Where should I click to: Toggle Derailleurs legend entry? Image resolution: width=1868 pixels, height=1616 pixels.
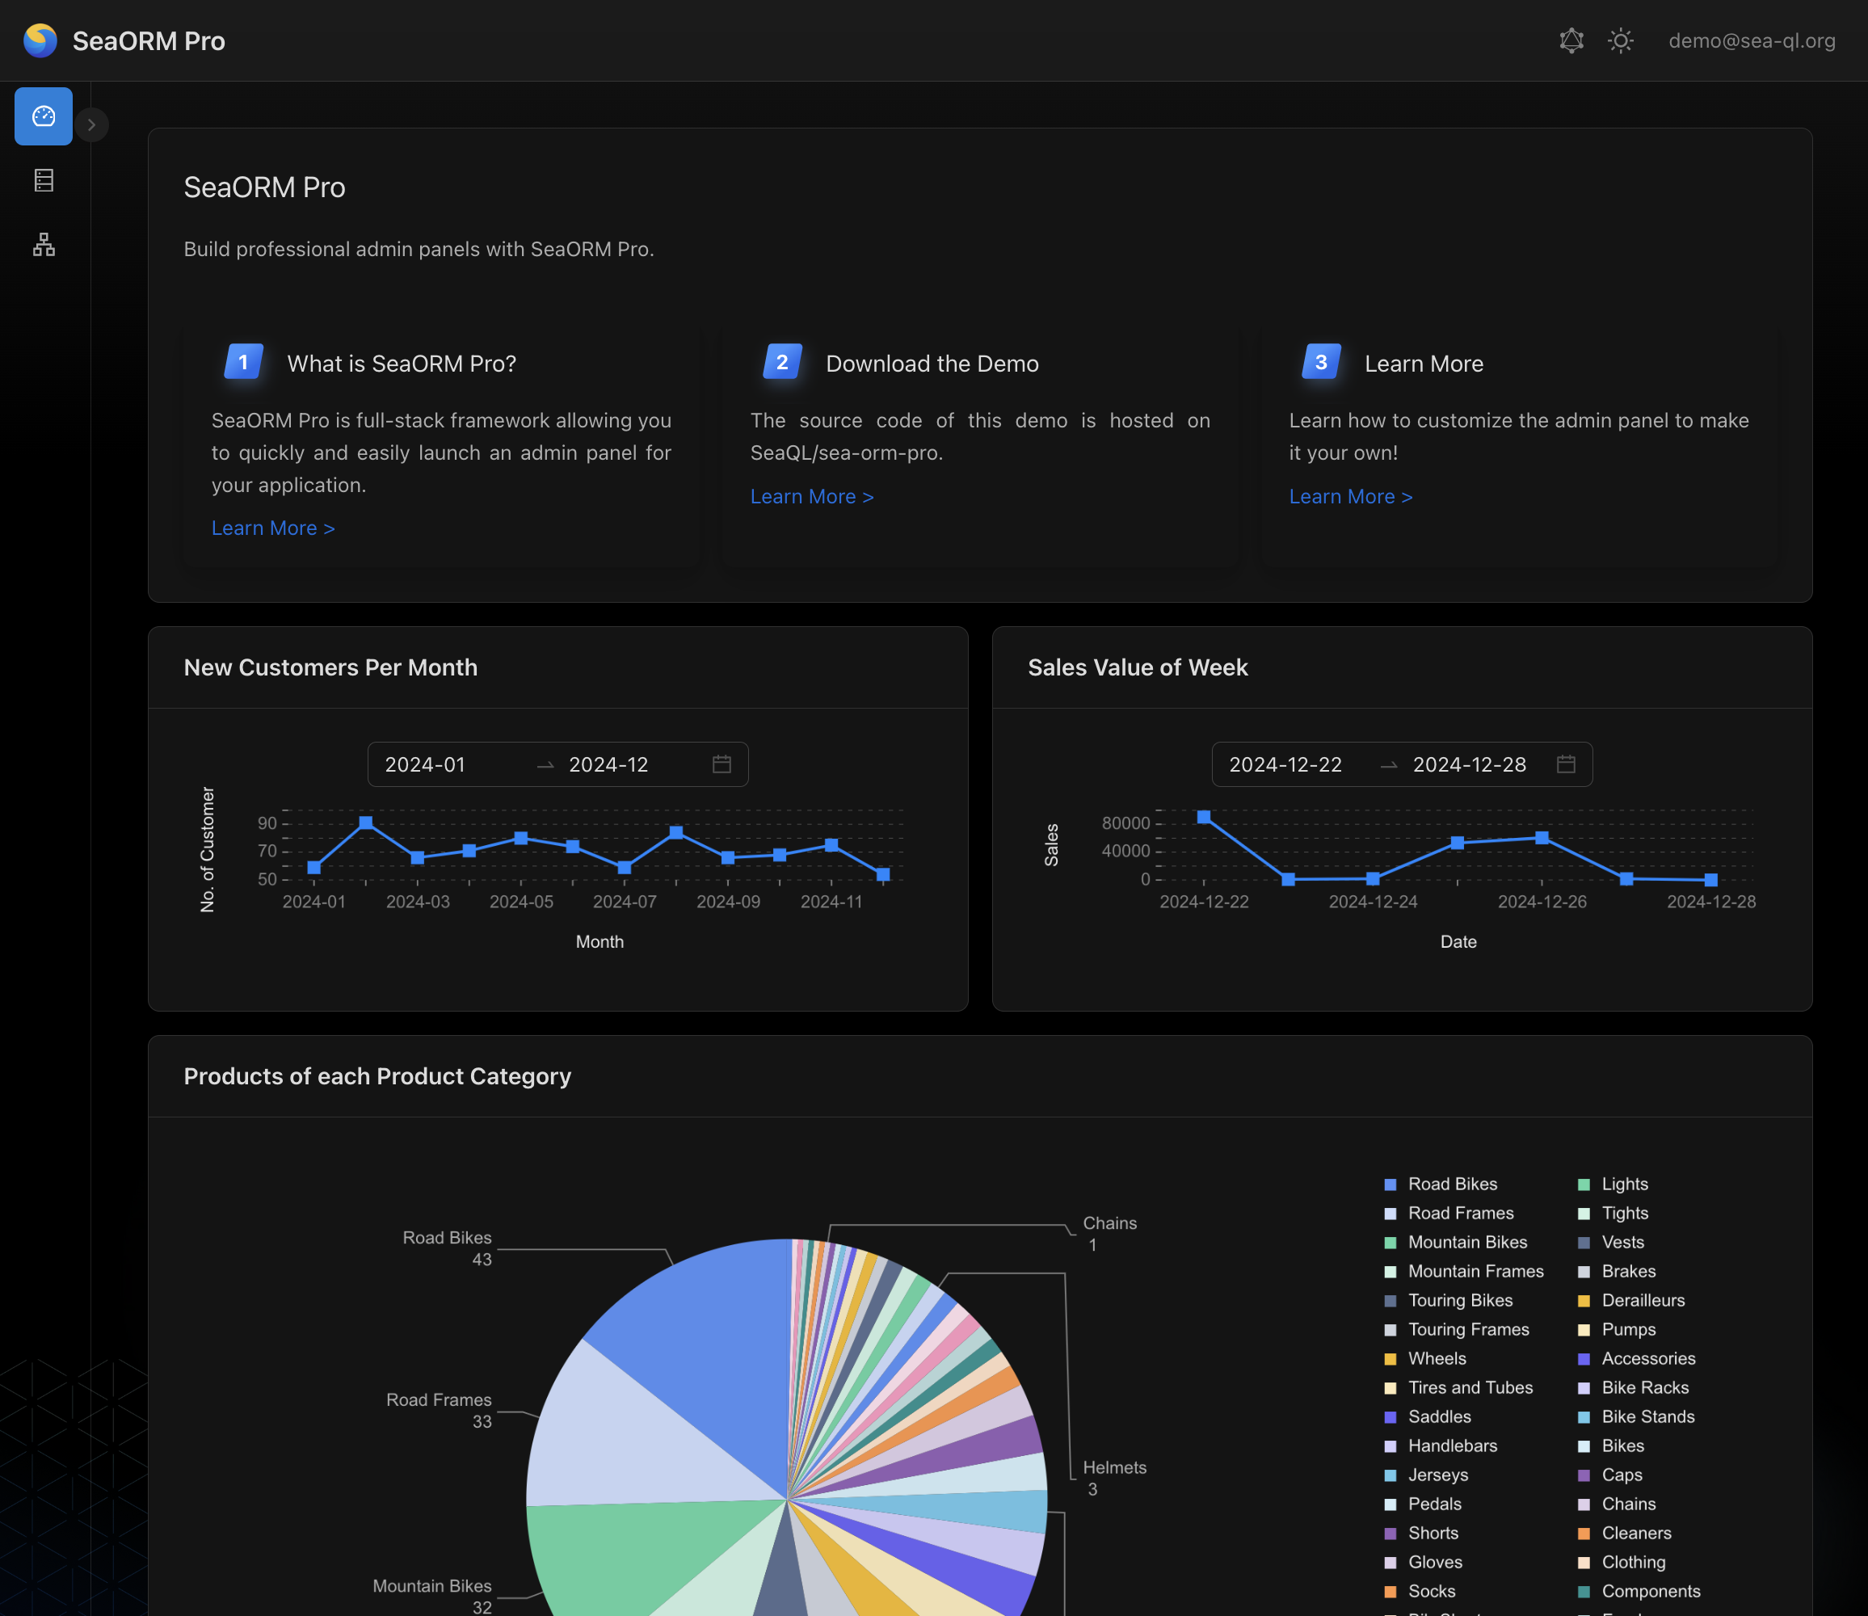pos(1642,1300)
